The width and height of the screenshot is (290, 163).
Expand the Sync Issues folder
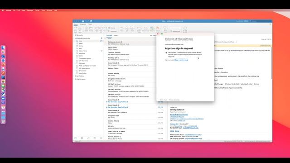coord(75,71)
